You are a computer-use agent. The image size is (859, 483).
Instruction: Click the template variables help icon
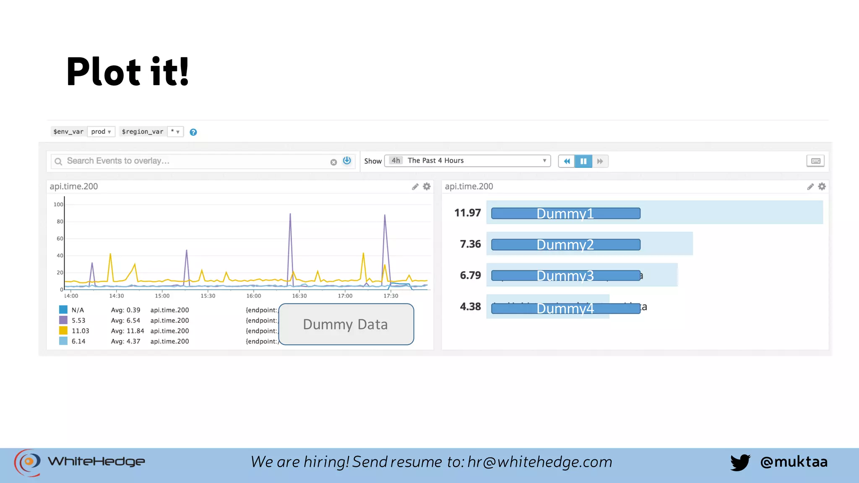tap(193, 132)
